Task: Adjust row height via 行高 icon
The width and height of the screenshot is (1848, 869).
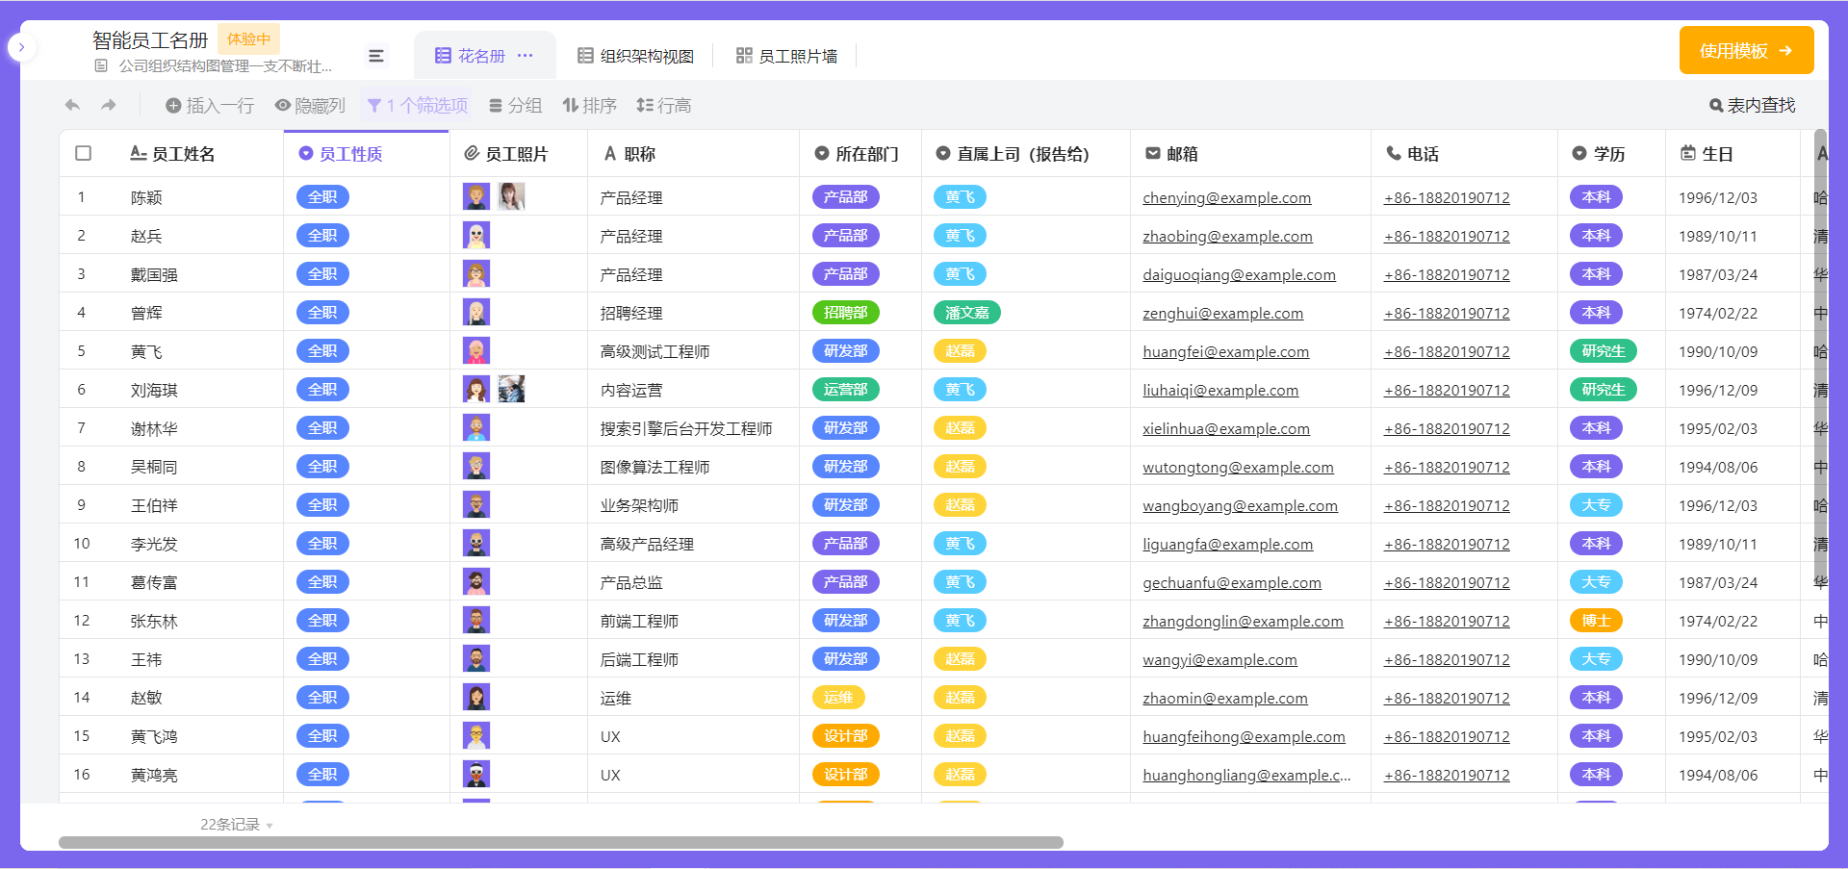Action: tap(663, 105)
